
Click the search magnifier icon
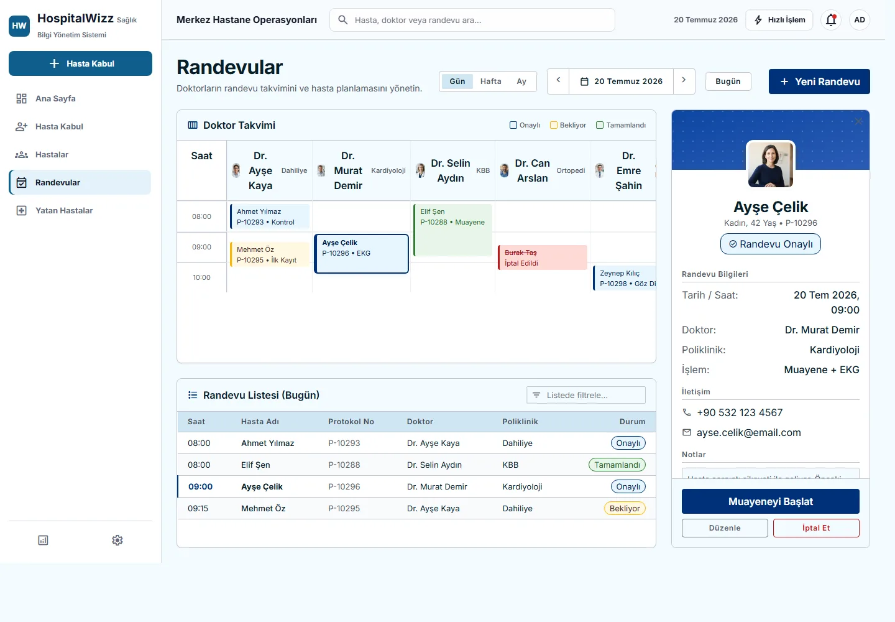coord(342,20)
